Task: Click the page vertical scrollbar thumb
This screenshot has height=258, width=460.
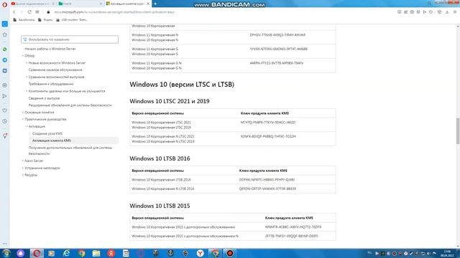Action: click(x=458, y=131)
